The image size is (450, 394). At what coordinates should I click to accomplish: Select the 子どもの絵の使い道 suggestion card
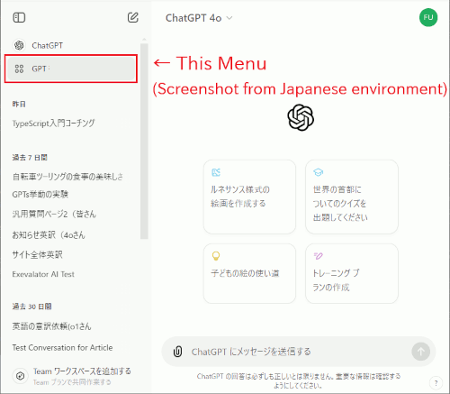249,273
